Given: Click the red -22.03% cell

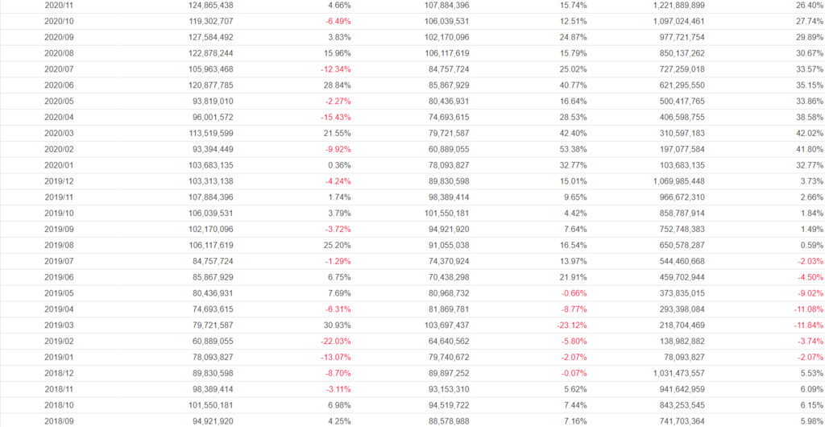Looking at the screenshot, I should tap(333, 342).
